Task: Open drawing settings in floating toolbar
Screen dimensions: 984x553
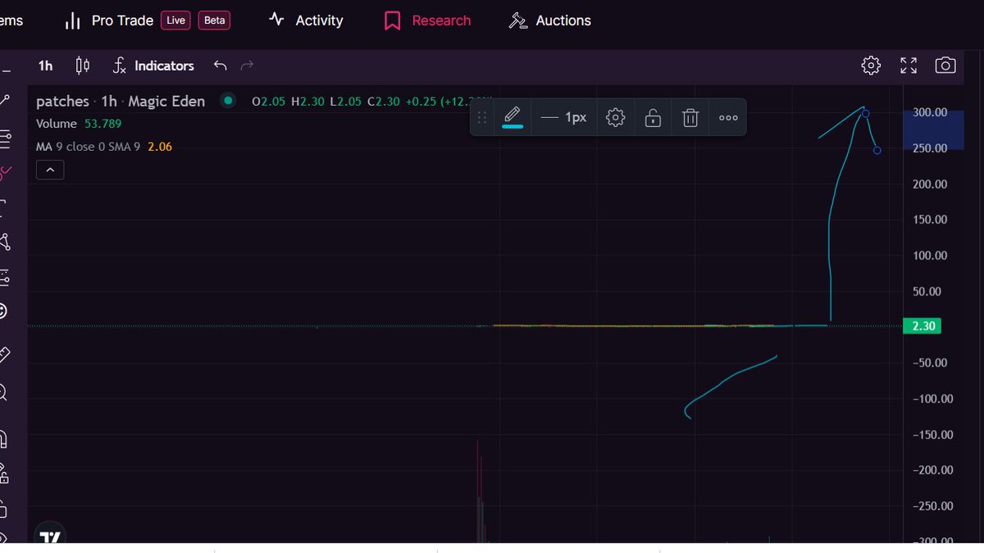Action: coord(615,118)
